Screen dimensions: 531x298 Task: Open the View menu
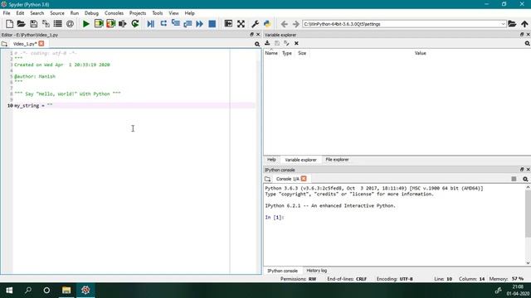pos(173,13)
